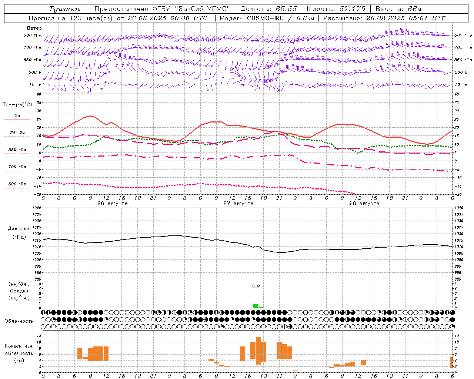Click the 'Тем-ра(°C)' temperature axis title
The height and width of the screenshot is (379, 474).
(x=17, y=105)
